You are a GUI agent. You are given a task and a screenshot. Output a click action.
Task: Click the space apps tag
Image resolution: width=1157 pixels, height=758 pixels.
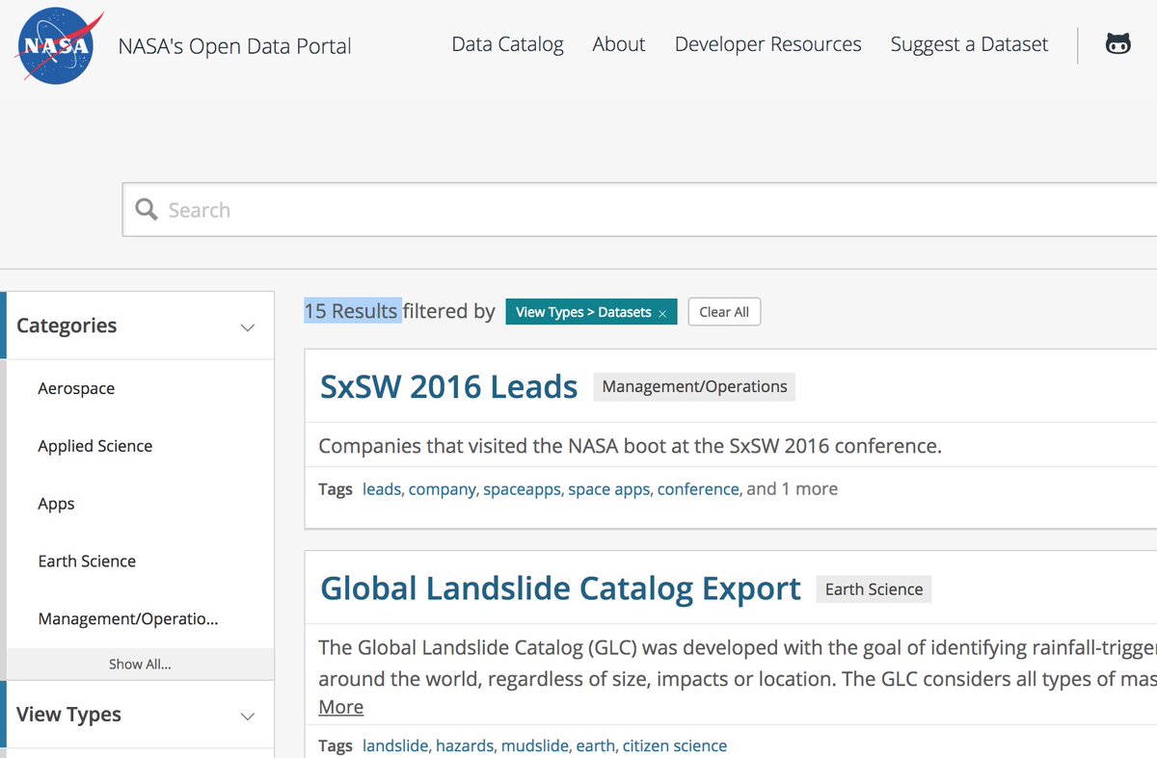pyautogui.click(x=609, y=489)
